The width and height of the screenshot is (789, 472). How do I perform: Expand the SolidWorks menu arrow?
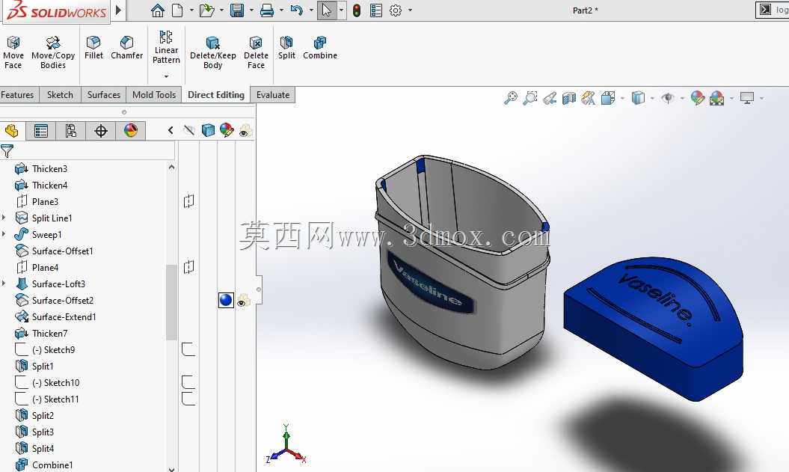point(118,10)
